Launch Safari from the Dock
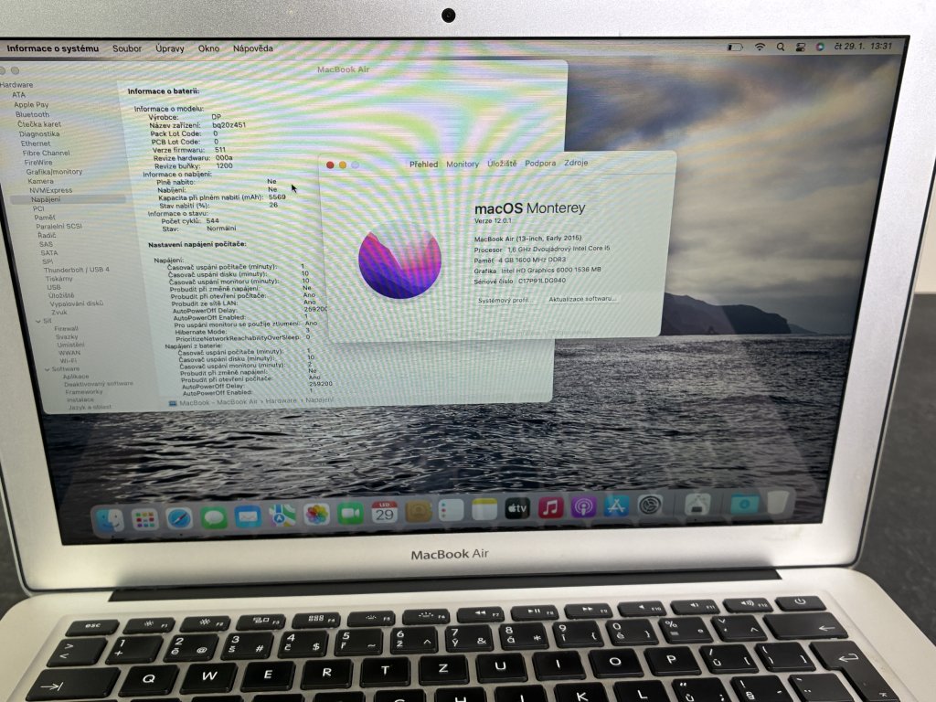This screenshot has width=936, height=702. click(179, 518)
